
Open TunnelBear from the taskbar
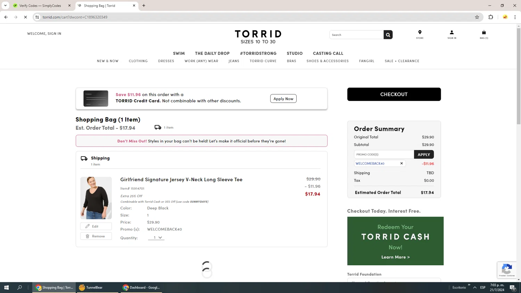(x=91, y=287)
